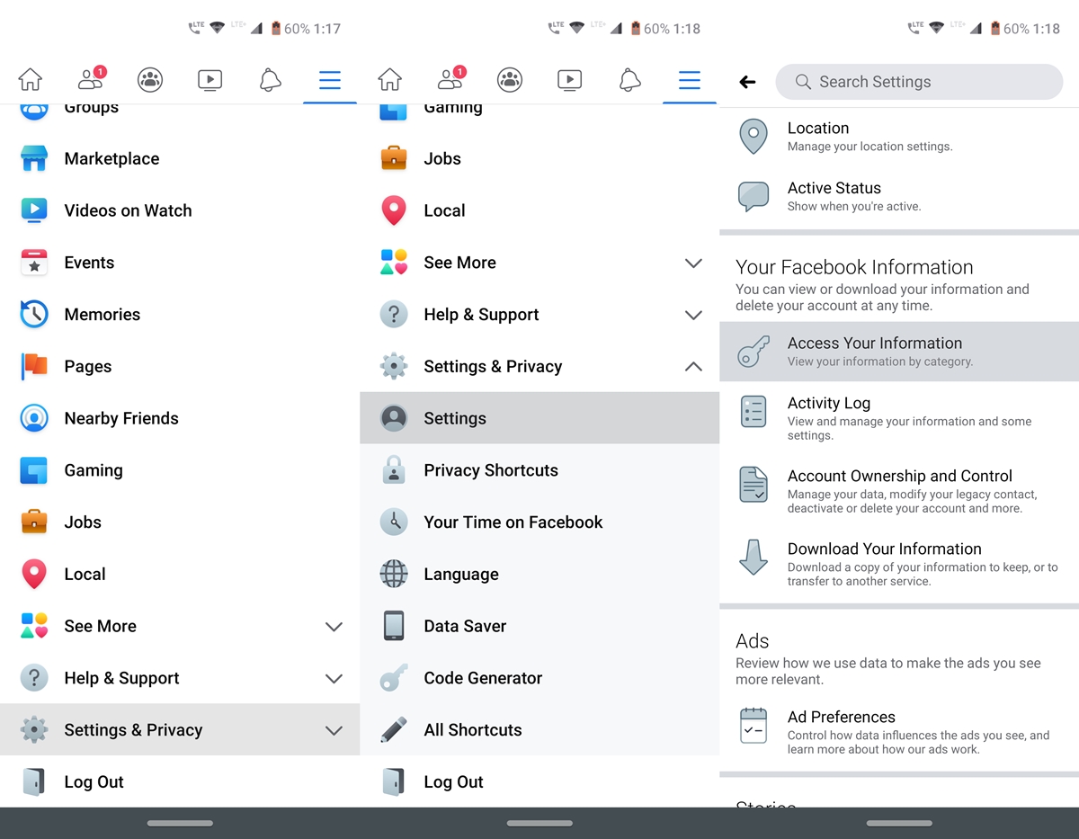Open Account Ownership and Control document icon
Viewport: 1079px width, 839px height.
(x=754, y=485)
